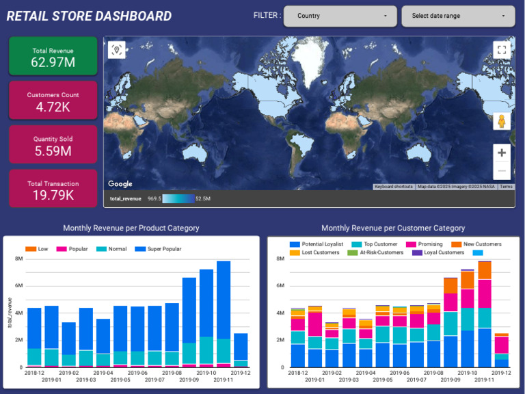This screenshot has width=525, height=394.
Task: Click the Normal legend teal swatch
Action: click(101, 249)
